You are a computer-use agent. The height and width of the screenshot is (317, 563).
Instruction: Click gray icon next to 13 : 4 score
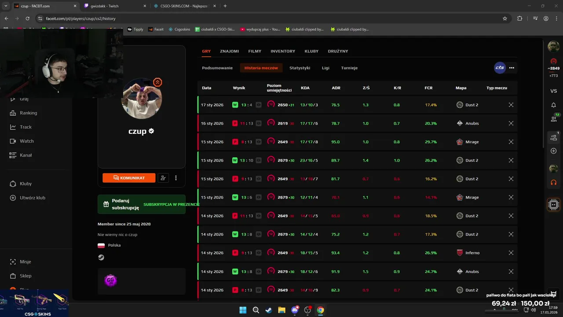click(x=259, y=105)
